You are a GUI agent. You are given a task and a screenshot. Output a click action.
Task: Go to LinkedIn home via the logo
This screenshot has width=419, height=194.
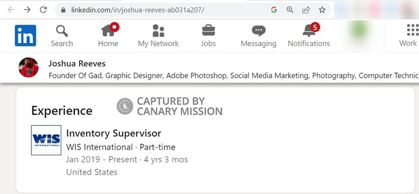coord(25,36)
